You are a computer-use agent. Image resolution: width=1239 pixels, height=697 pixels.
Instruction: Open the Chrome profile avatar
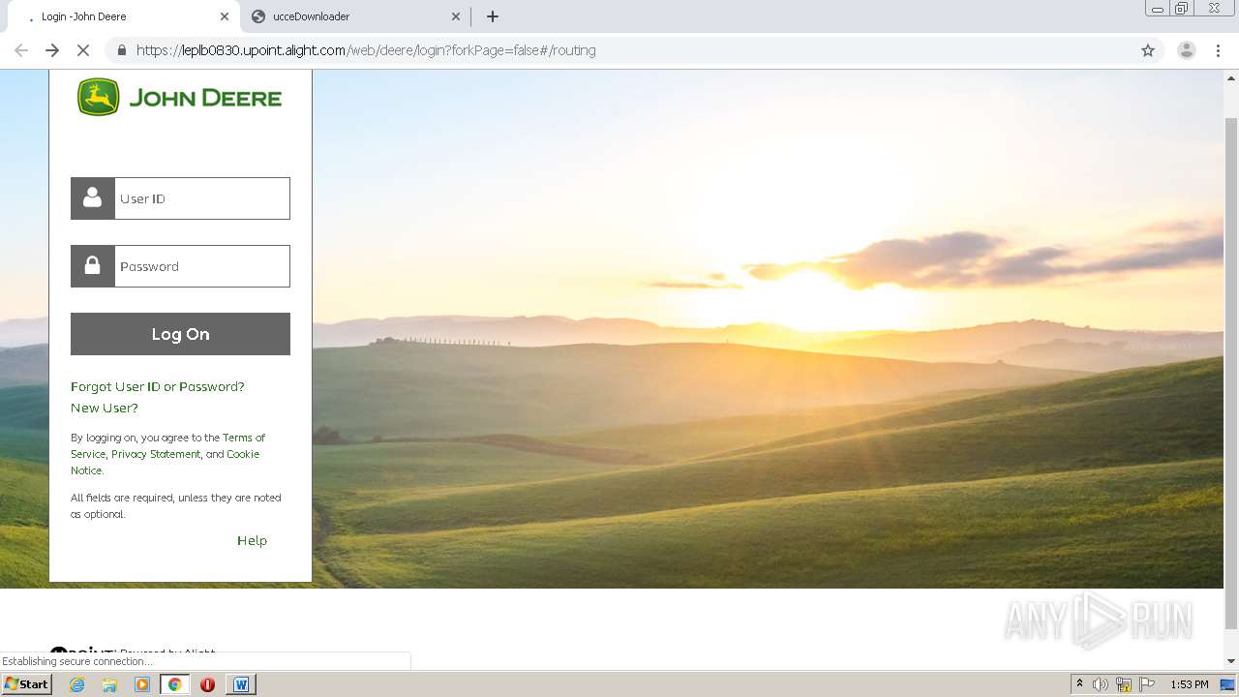point(1187,50)
